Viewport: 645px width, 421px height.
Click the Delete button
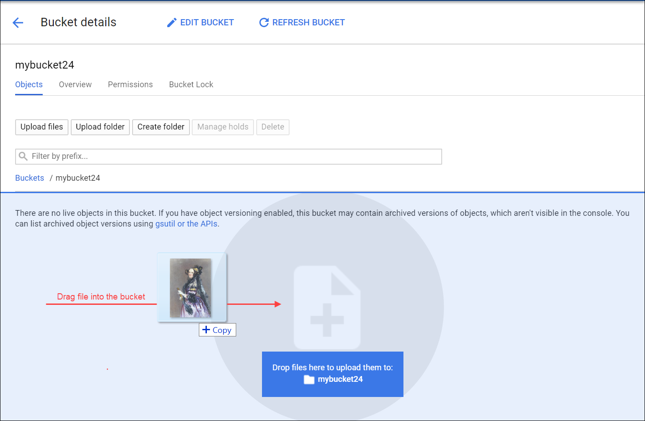tap(273, 127)
